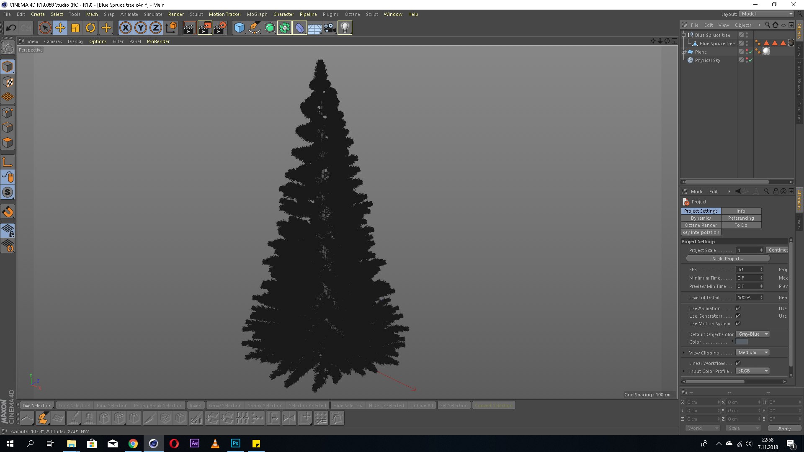The height and width of the screenshot is (452, 804).
Task: Click the Undo arrow icon
Action: tap(11, 28)
